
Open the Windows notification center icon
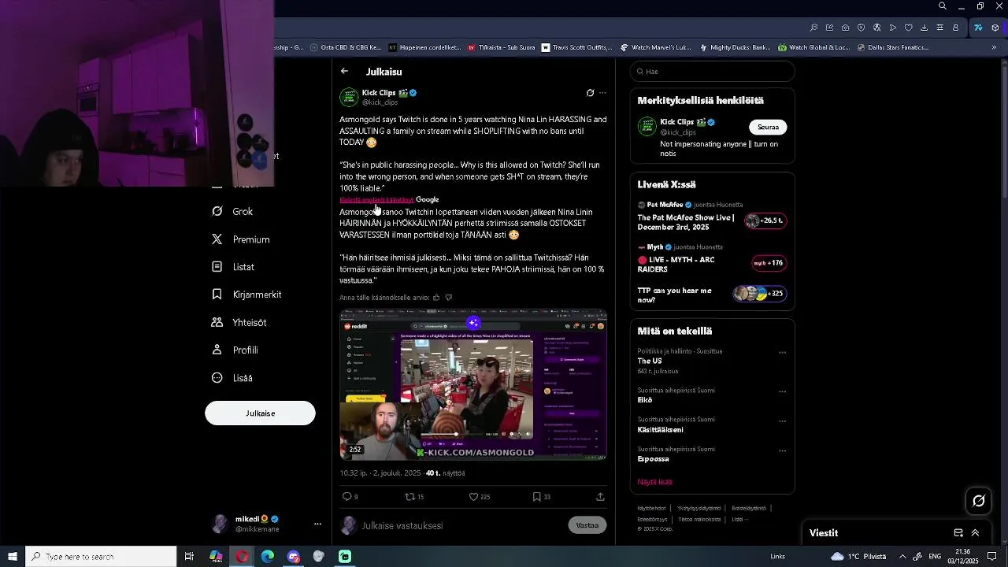(x=992, y=557)
